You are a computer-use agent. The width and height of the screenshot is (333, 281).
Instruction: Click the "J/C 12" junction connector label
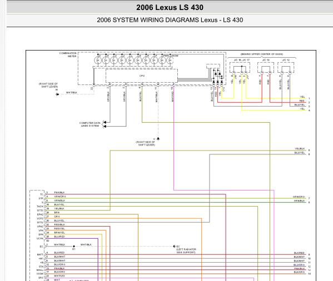point(286,60)
